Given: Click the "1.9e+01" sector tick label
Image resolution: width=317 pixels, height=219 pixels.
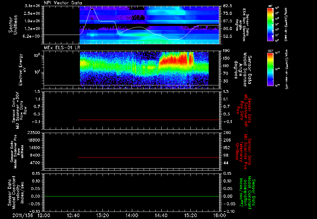Looking at the screenshot, I should click(x=32, y=21).
